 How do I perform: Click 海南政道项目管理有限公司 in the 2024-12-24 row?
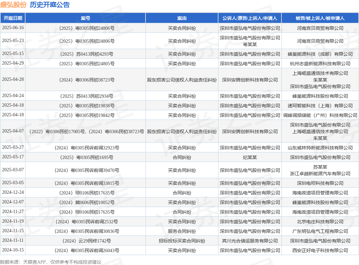320,193
